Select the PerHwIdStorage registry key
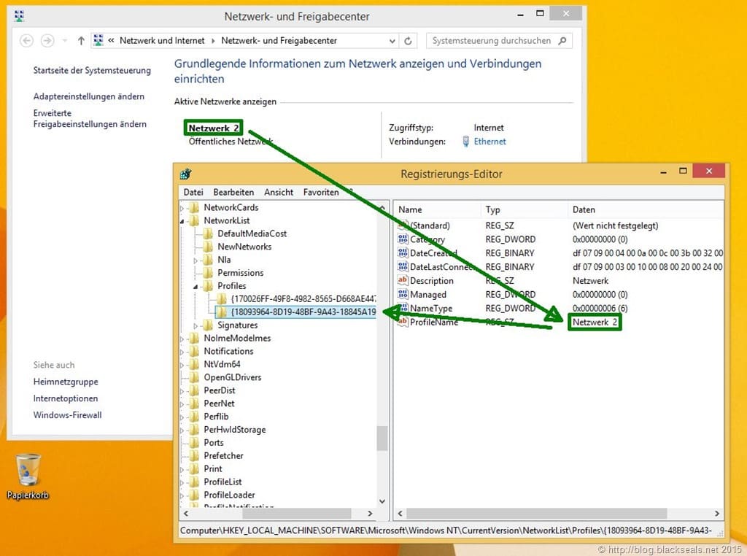 pyautogui.click(x=235, y=430)
